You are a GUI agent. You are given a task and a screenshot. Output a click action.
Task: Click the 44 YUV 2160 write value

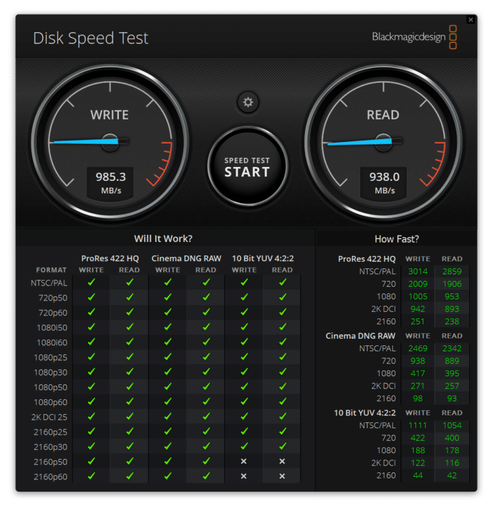[418, 475]
